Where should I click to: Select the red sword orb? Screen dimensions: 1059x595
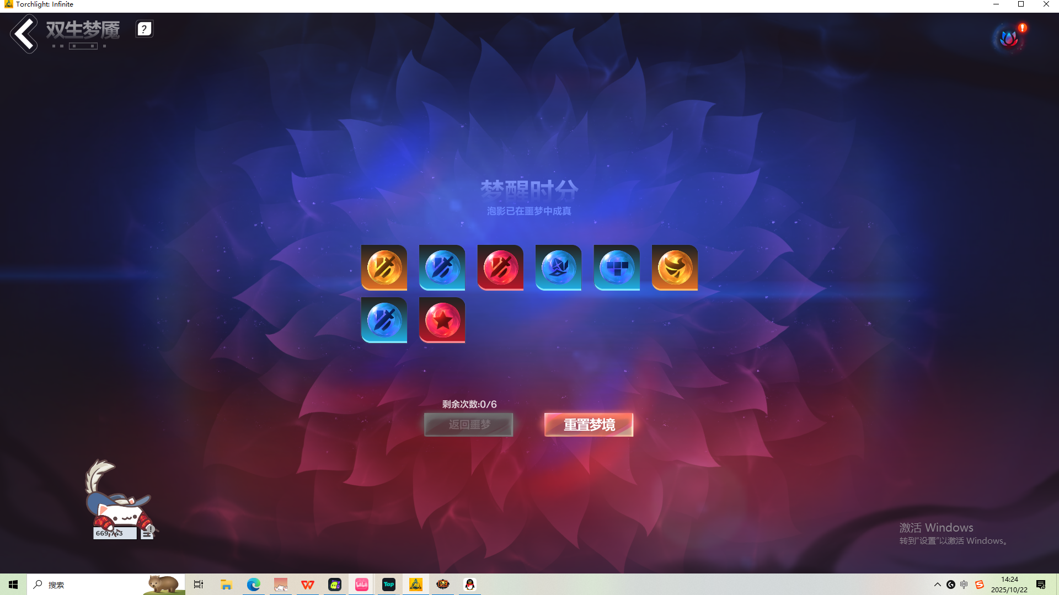[500, 267]
